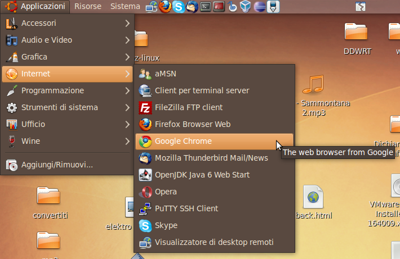Click the remote desktop viewer panel icon
Viewport: 400px width, 259px height.
click(x=152, y=7)
